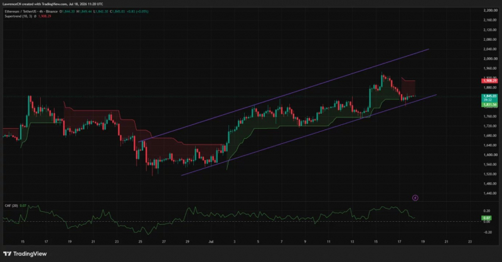Click the +0.83 (+0.05%) change value
Image resolution: width=502 pixels, height=262 pixels.
[x=136, y=11]
